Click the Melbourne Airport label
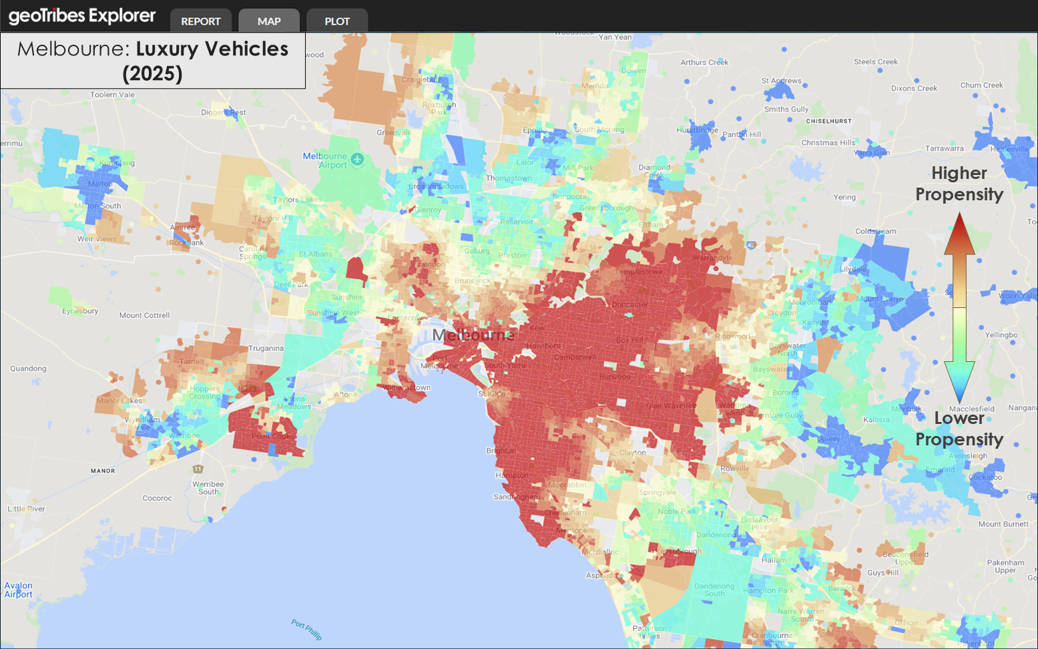This screenshot has width=1038, height=649. pyautogui.click(x=325, y=160)
